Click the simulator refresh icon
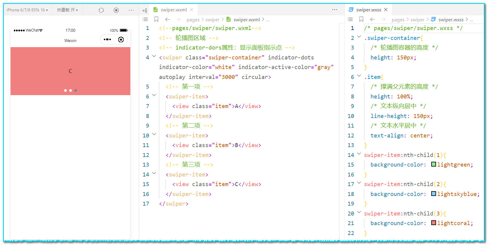 [x=101, y=10]
